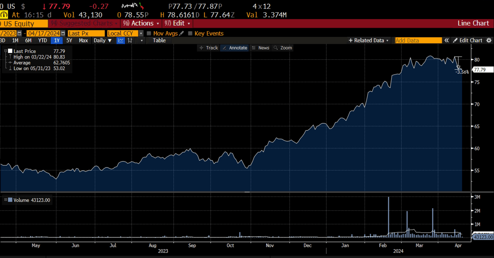Screen dimensions: 494x258
Task: Select the Max time range
Action: [83, 40]
